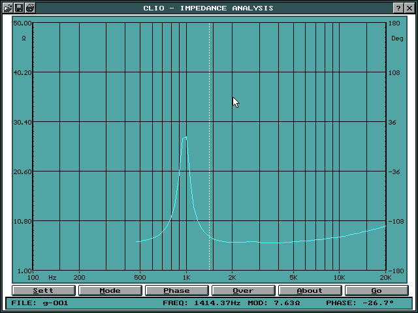Click the 5K frequency axis label
The height and width of the screenshot is (313, 418).
coord(293,278)
